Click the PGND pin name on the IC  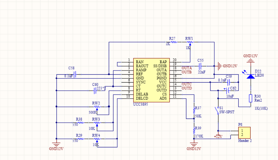162,78
